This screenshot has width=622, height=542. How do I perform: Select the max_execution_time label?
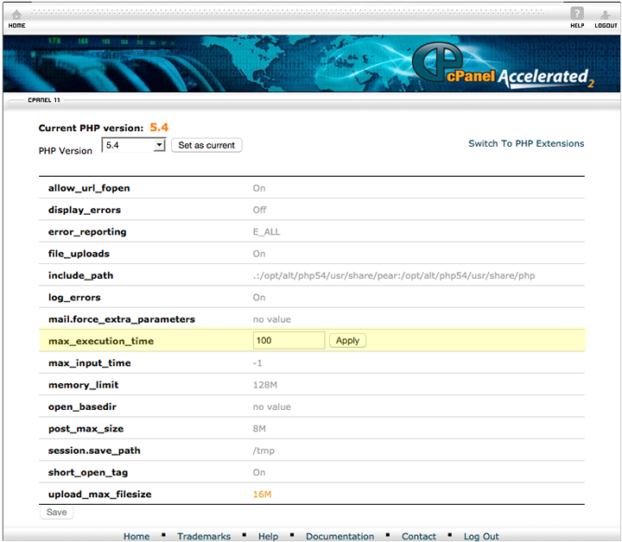[x=101, y=341]
